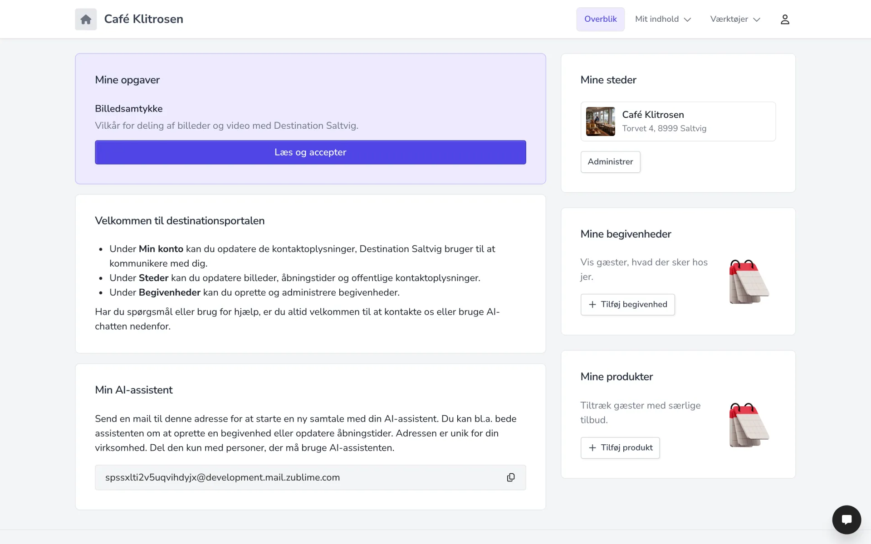Add a new event with Tilføj begivenhed
Viewport: 871px width, 544px height.
tap(627, 305)
